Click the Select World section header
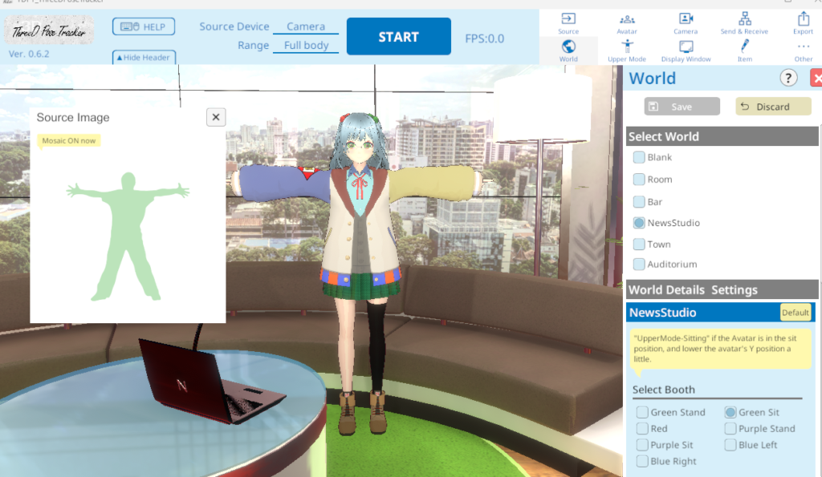 pos(722,136)
